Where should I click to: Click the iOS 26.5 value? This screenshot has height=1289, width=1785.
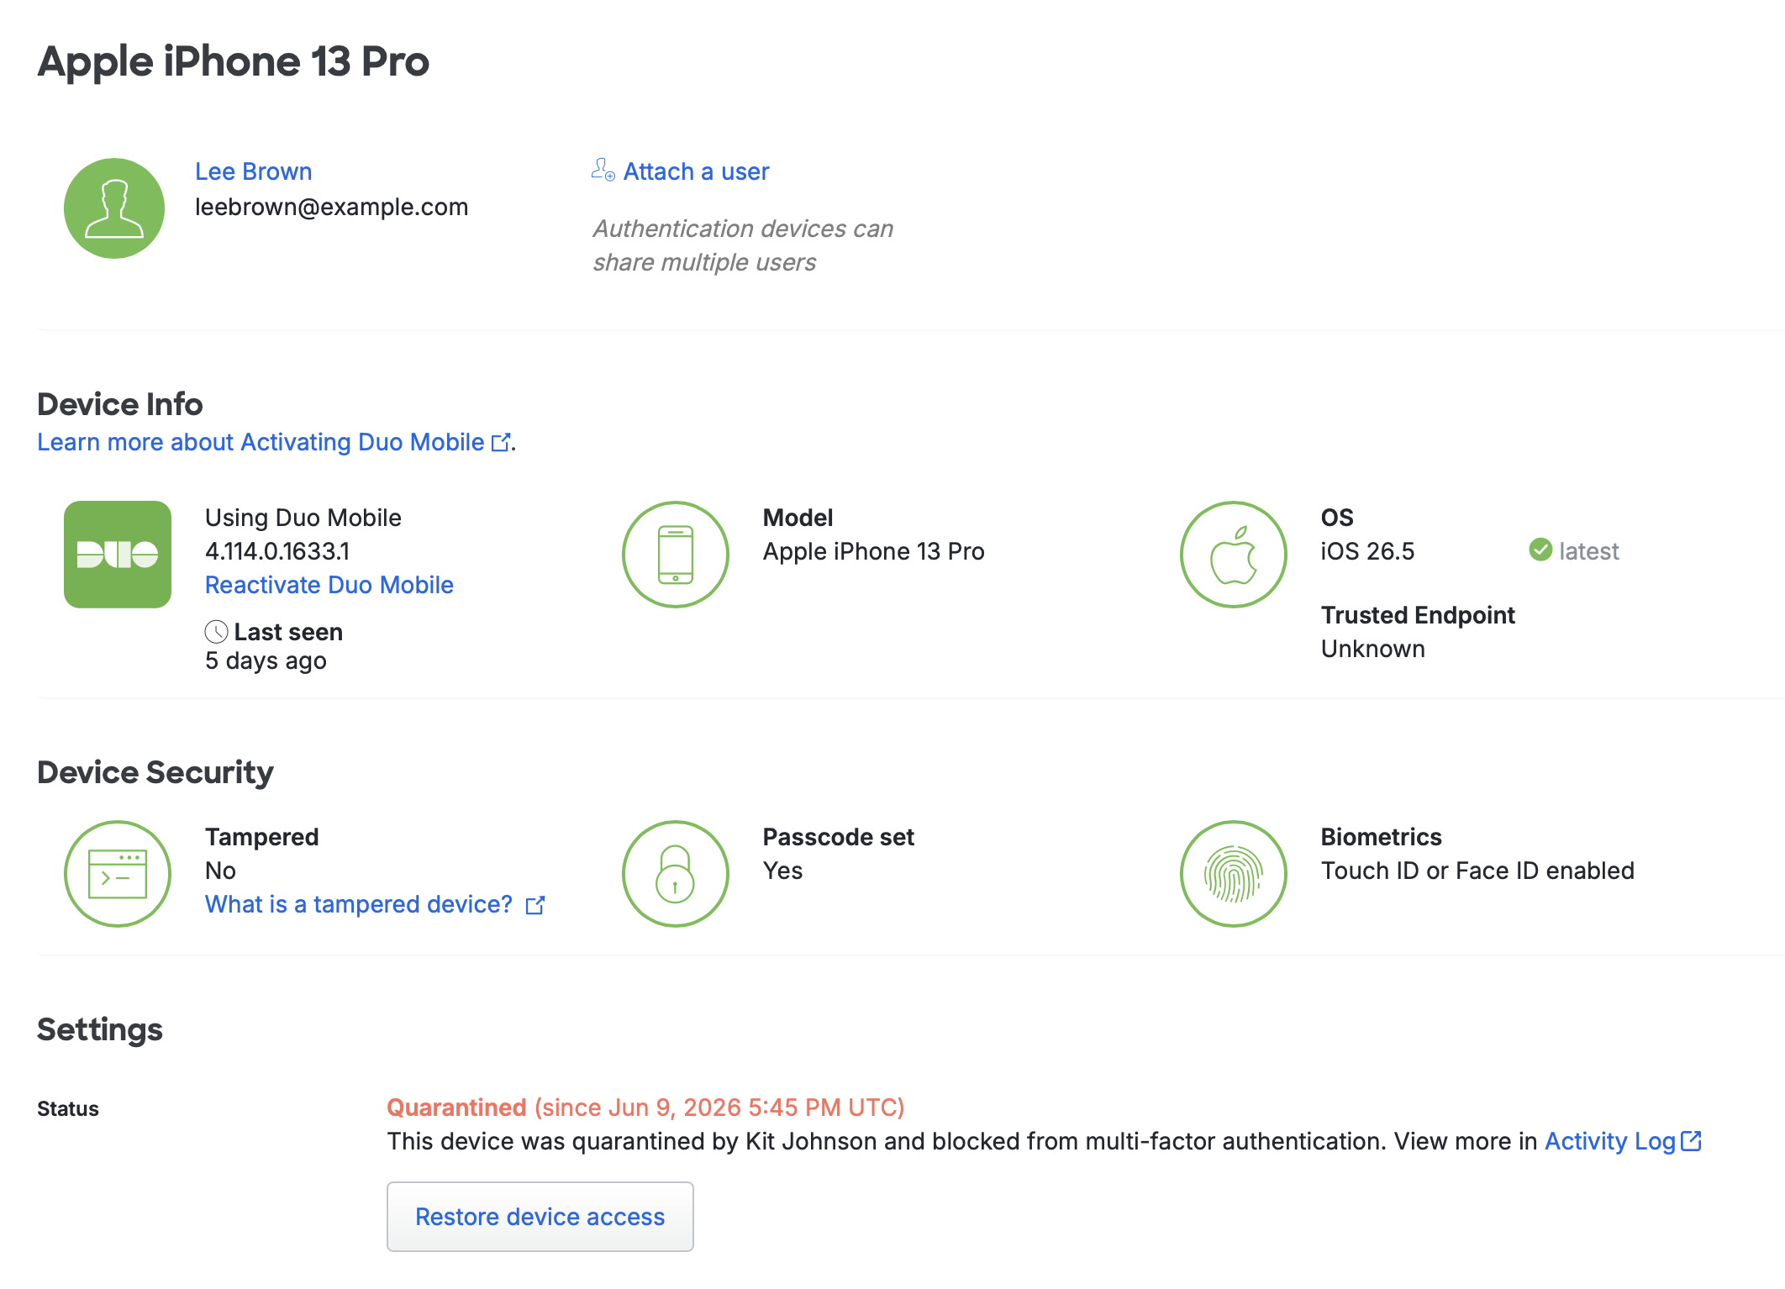pyautogui.click(x=1367, y=551)
